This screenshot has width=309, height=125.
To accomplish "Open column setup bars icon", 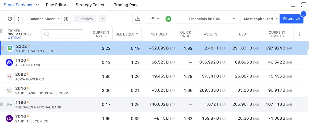I will click(66, 19).
